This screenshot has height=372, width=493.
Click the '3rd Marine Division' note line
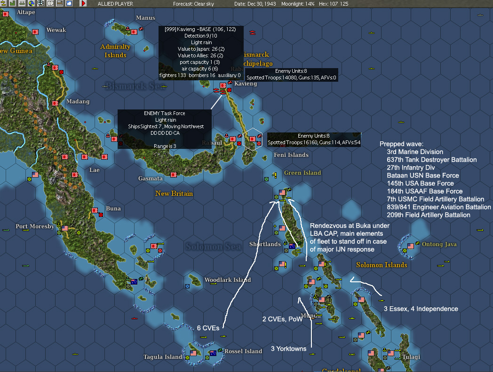[415, 152]
